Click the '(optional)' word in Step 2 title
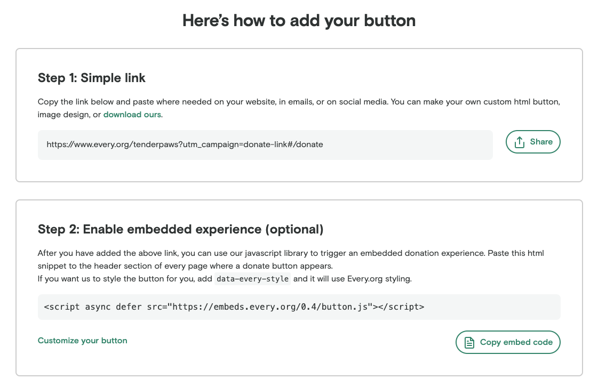The image size is (598, 379). point(294,229)
